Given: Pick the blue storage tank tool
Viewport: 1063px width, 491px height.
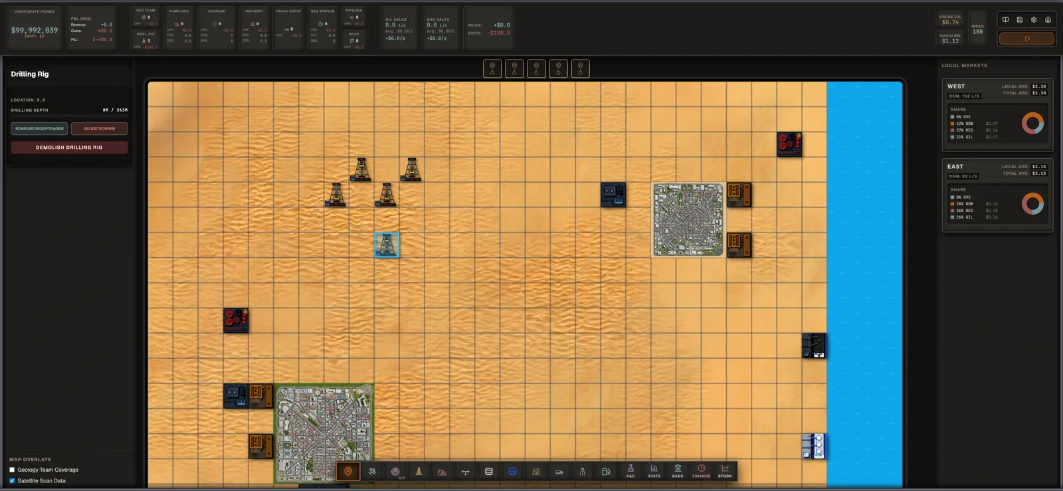Looking at the screenshot, I should pos(512,472).
